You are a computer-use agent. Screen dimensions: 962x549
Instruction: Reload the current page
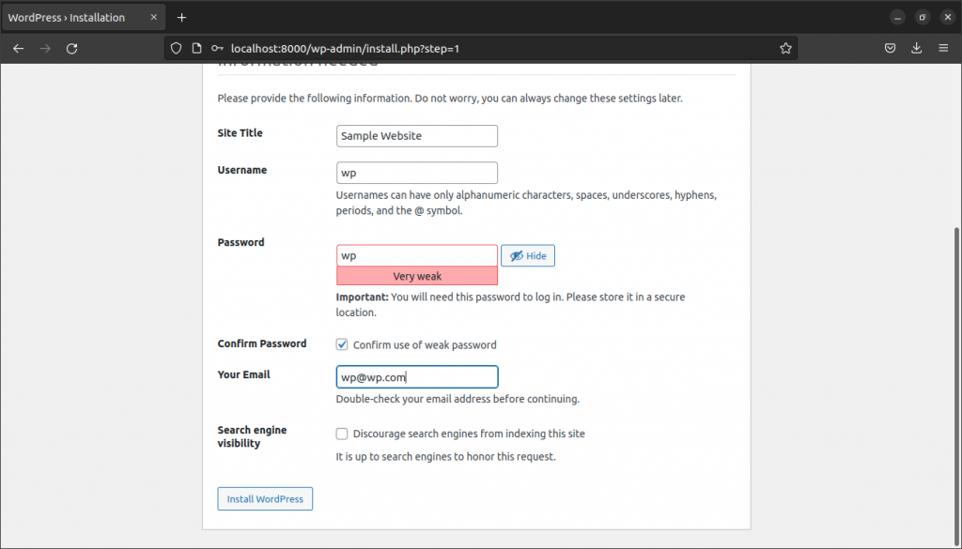click(x=71, y=49)
